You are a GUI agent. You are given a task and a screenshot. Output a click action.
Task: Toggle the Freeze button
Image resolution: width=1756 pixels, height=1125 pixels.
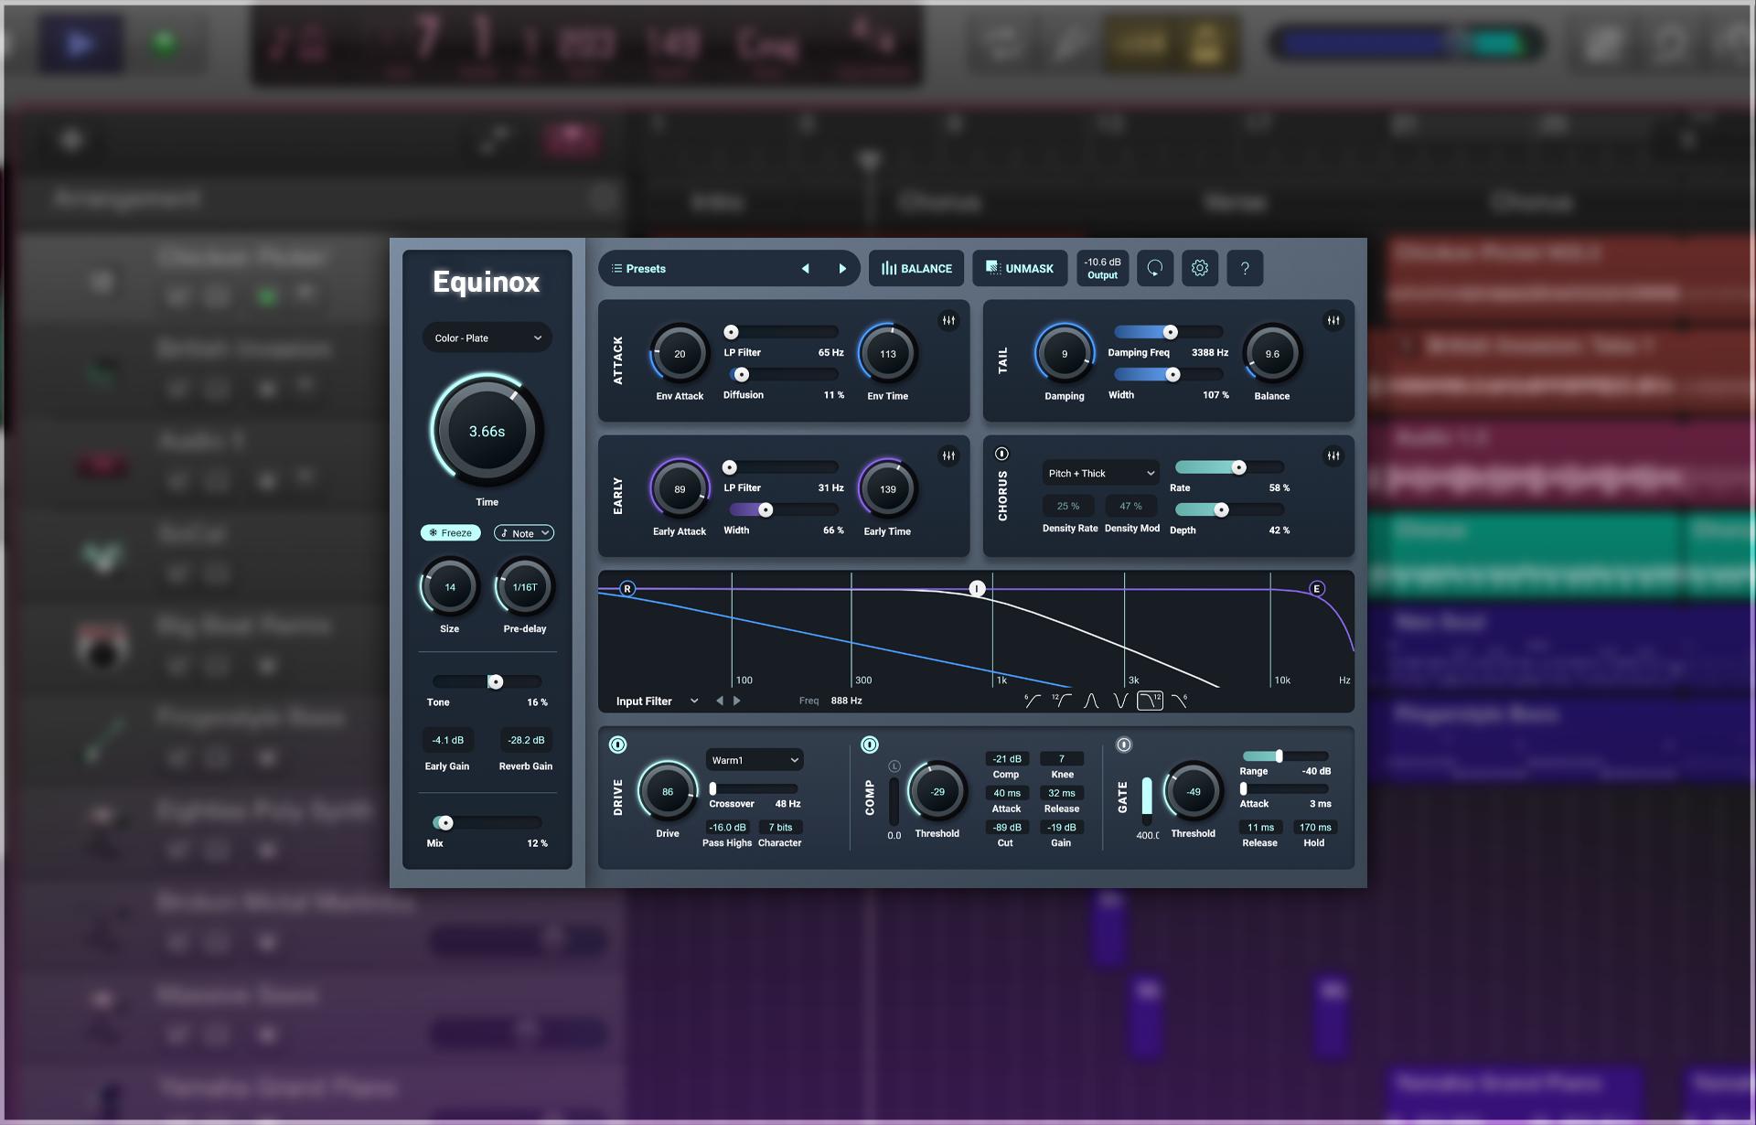coord(451,532)
